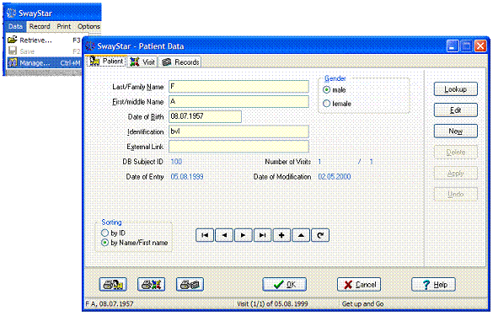Switch to the Visit tab

pos(142,62)
